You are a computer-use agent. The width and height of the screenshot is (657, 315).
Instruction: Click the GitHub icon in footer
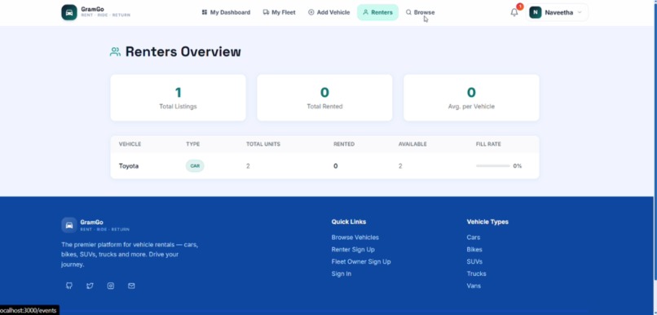(x=69, y=286)
